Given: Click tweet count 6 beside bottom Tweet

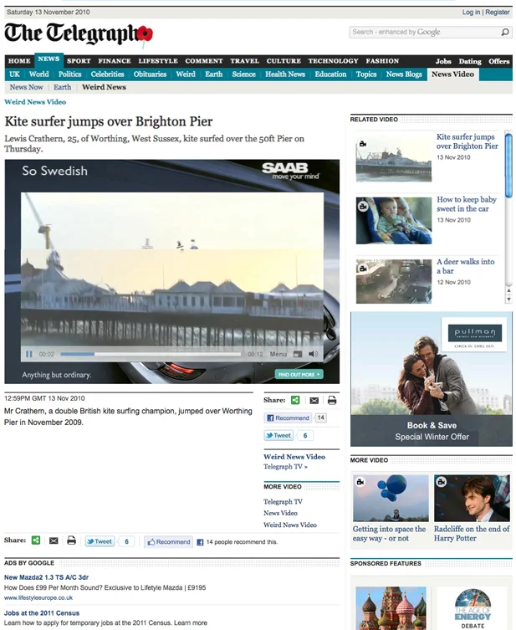Looking at the screenshot, I should (126, 541).
